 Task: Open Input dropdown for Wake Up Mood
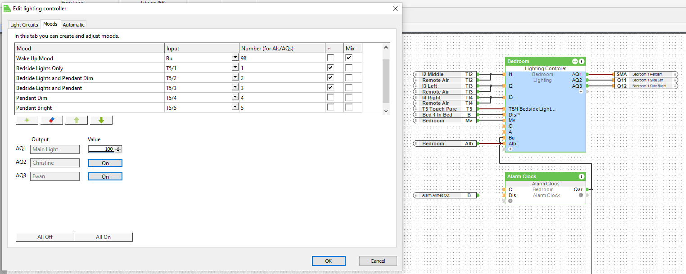coord(235,58)
